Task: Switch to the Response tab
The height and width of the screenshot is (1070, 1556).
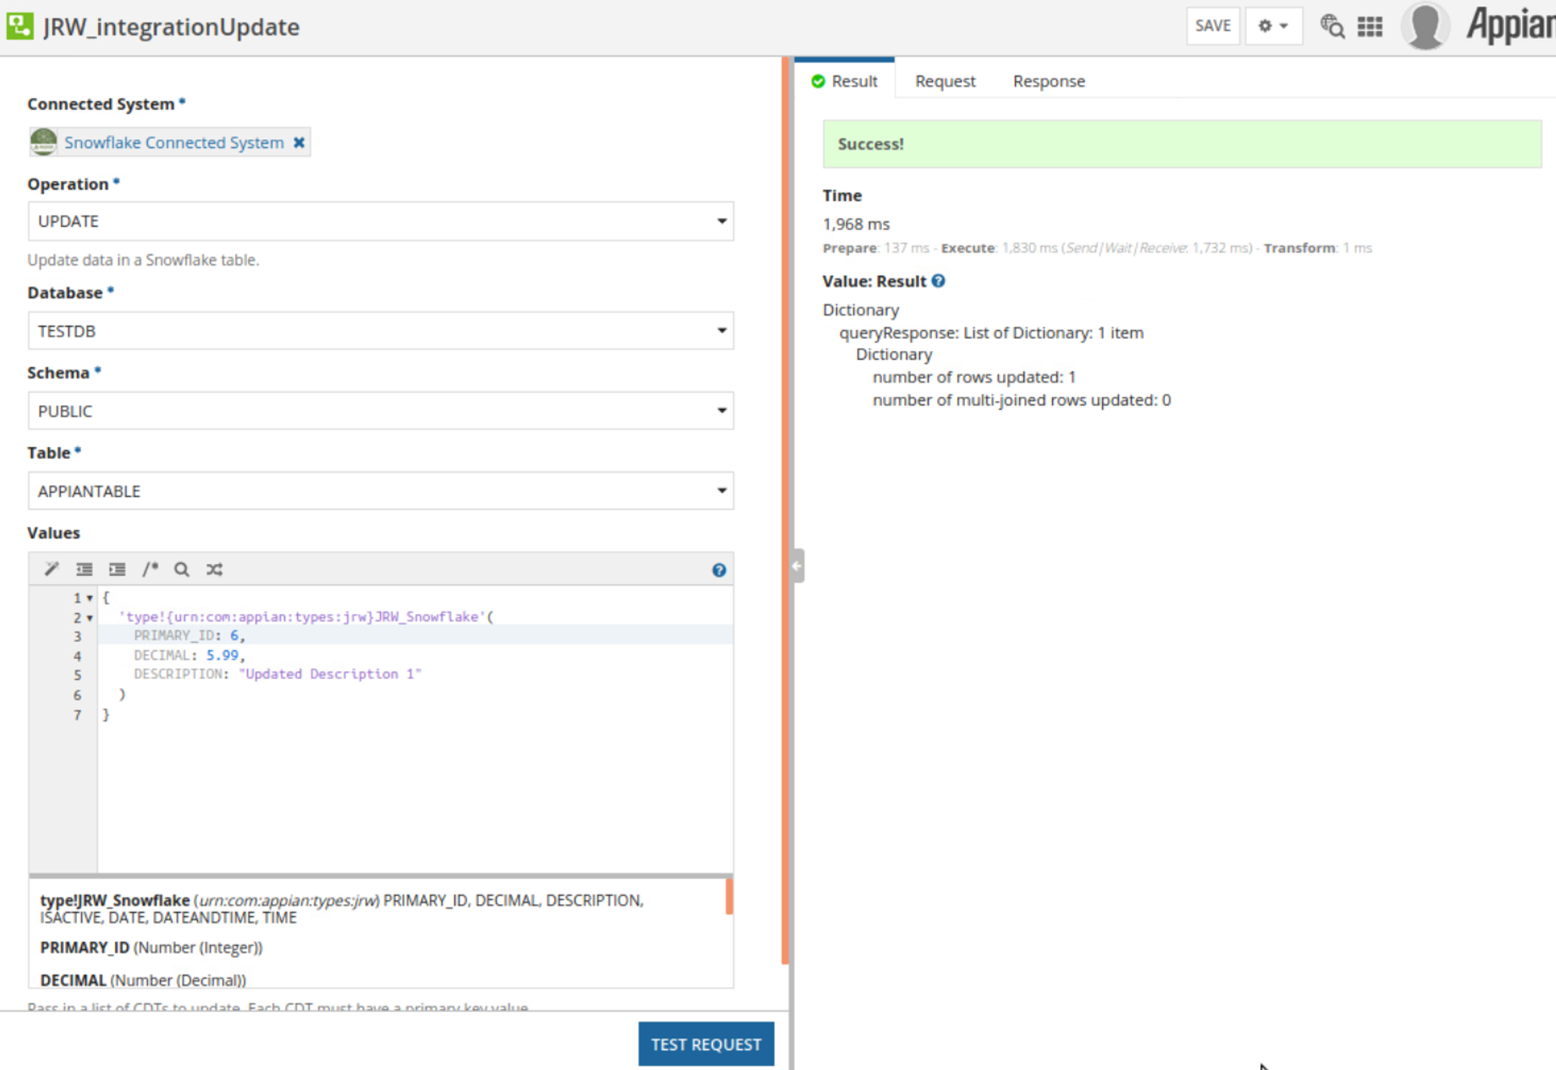Action: click(x=1049, y=81)
